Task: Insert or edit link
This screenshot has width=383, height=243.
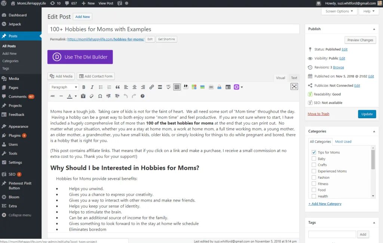Action: pyautogui.click(x=151, y=87)
